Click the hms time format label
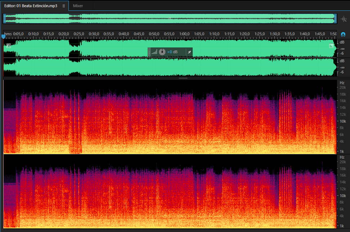Viewport: 350px width, 232px height. coord(8,34)
